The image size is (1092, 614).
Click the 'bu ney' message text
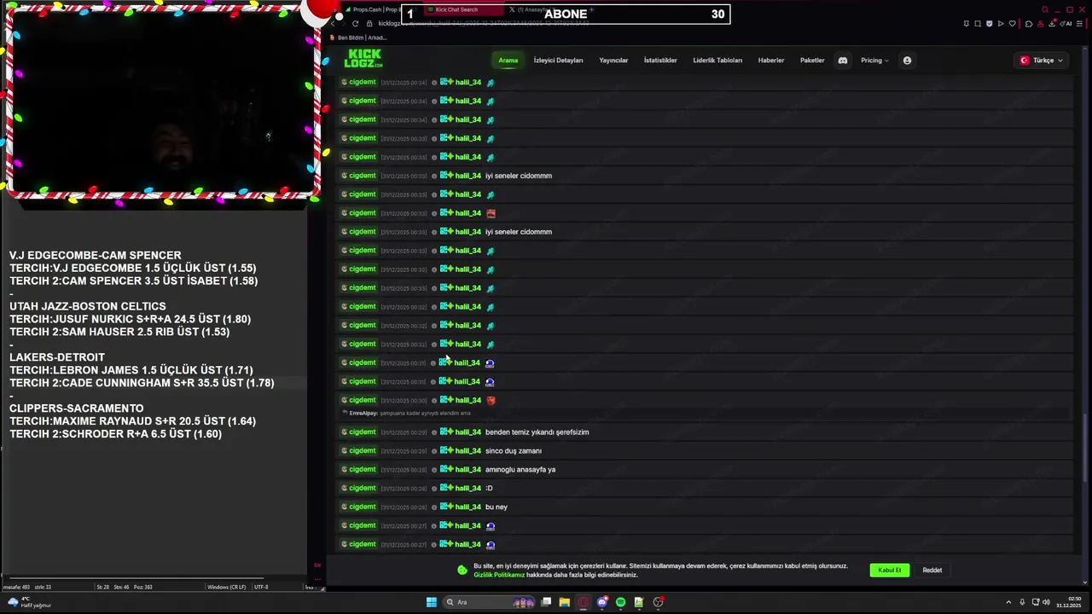click(x=497, y=507)
